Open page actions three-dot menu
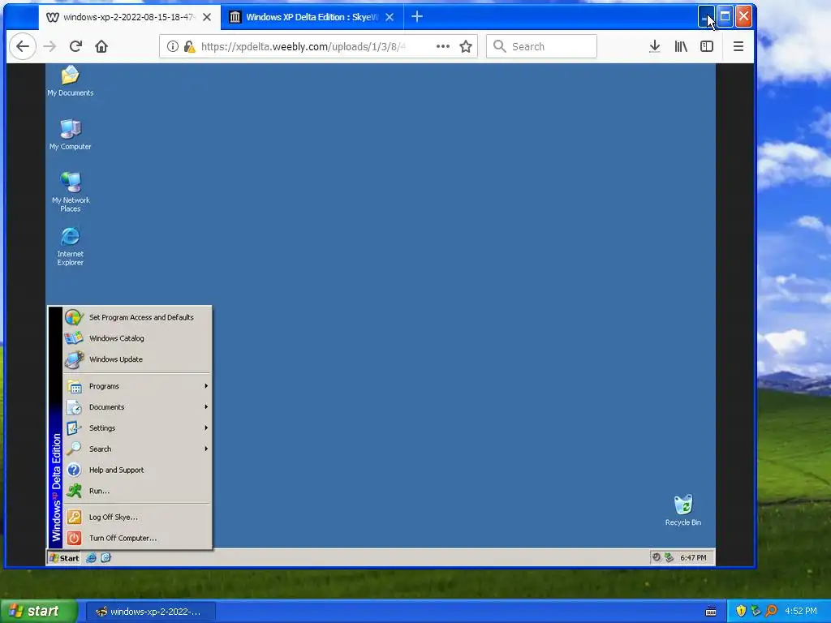 [x=442, y=46]
